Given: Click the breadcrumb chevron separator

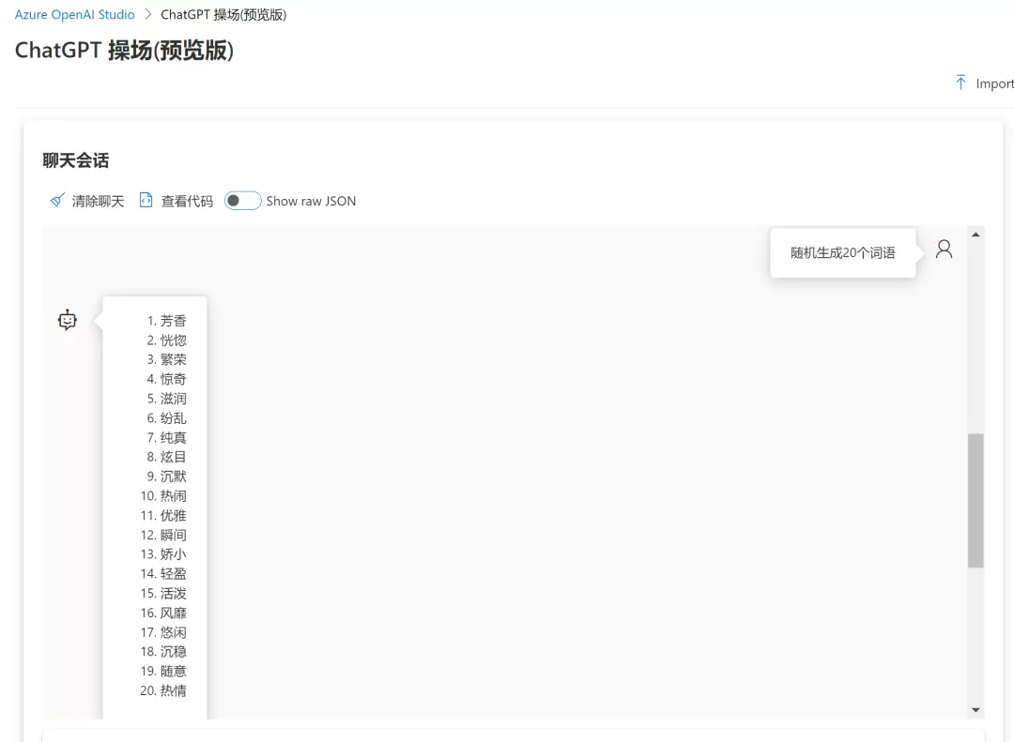Looking at the screenshot, I should [148, 15].
